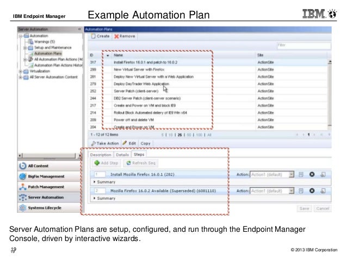Select Power off and delete VM plan
This screenshot has height=260, width=347.
click(208, 120)
